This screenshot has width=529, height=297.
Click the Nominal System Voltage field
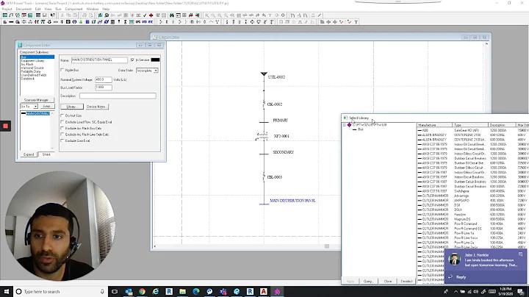[104, 79]
